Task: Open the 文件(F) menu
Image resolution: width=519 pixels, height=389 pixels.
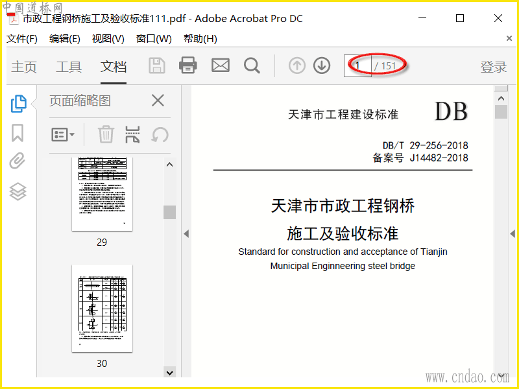Action: tap(22, 39)
